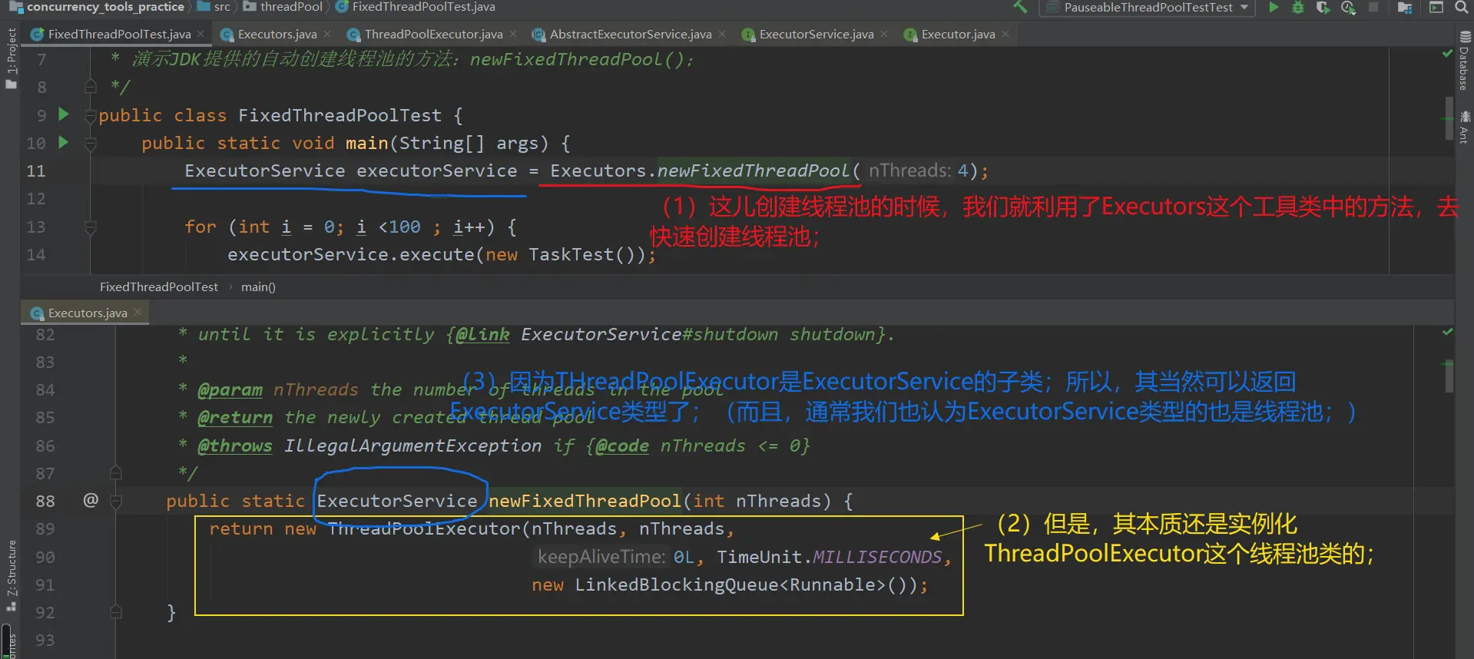This screenshot has height=659, width=1474.
Task: Collapse the main method fold at line 10
Action: pyautogui.click(x=91, y=144)
